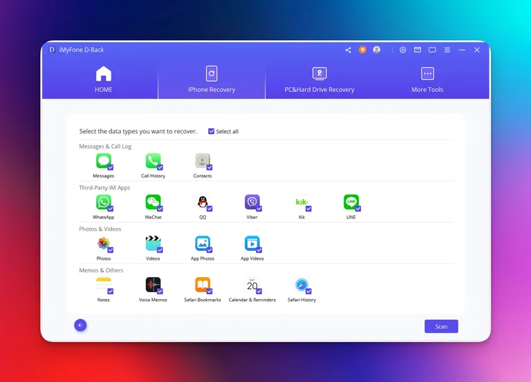
Task: Uncheck the Call History checkbox
Action: point(160,167)
